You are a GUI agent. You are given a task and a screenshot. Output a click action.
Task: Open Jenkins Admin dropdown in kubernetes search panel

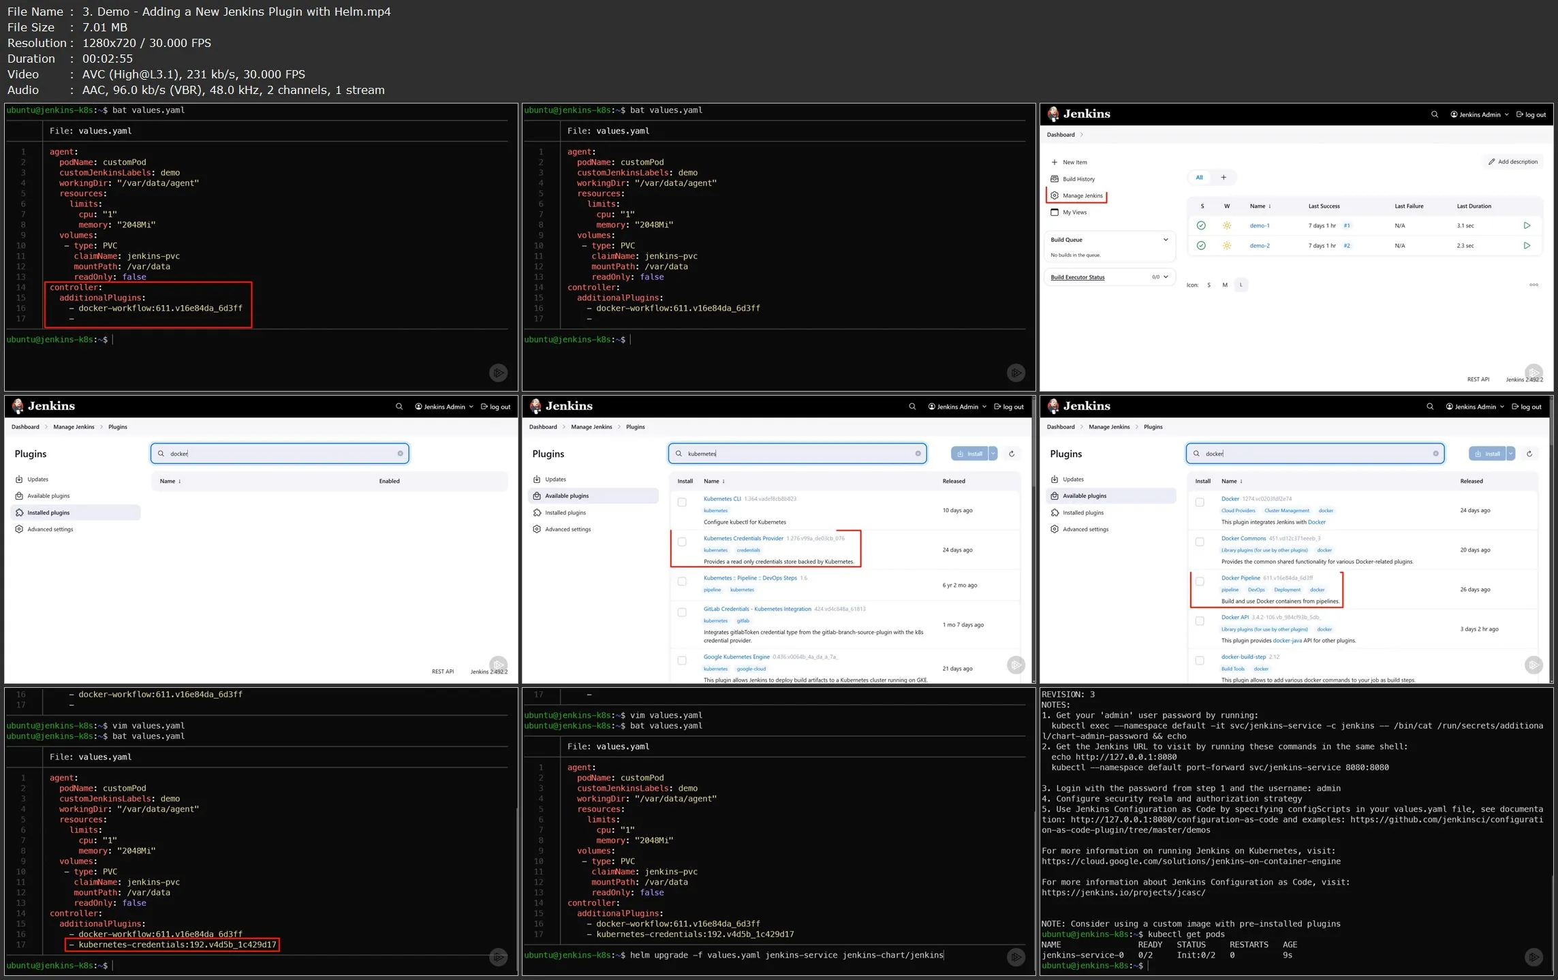click(x=956, y=407)
